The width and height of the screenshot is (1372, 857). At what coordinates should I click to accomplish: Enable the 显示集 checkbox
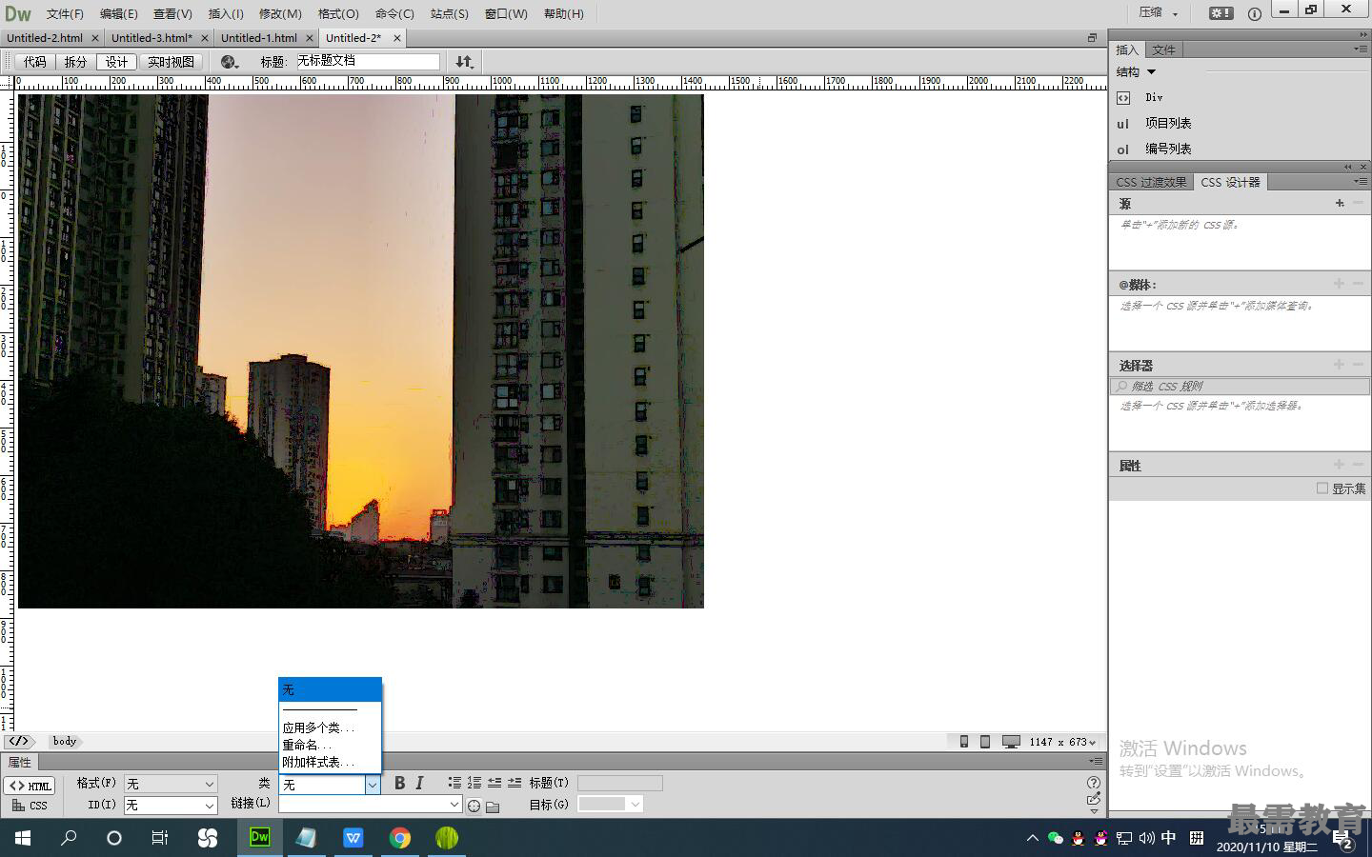click(x=1322, y=488)
